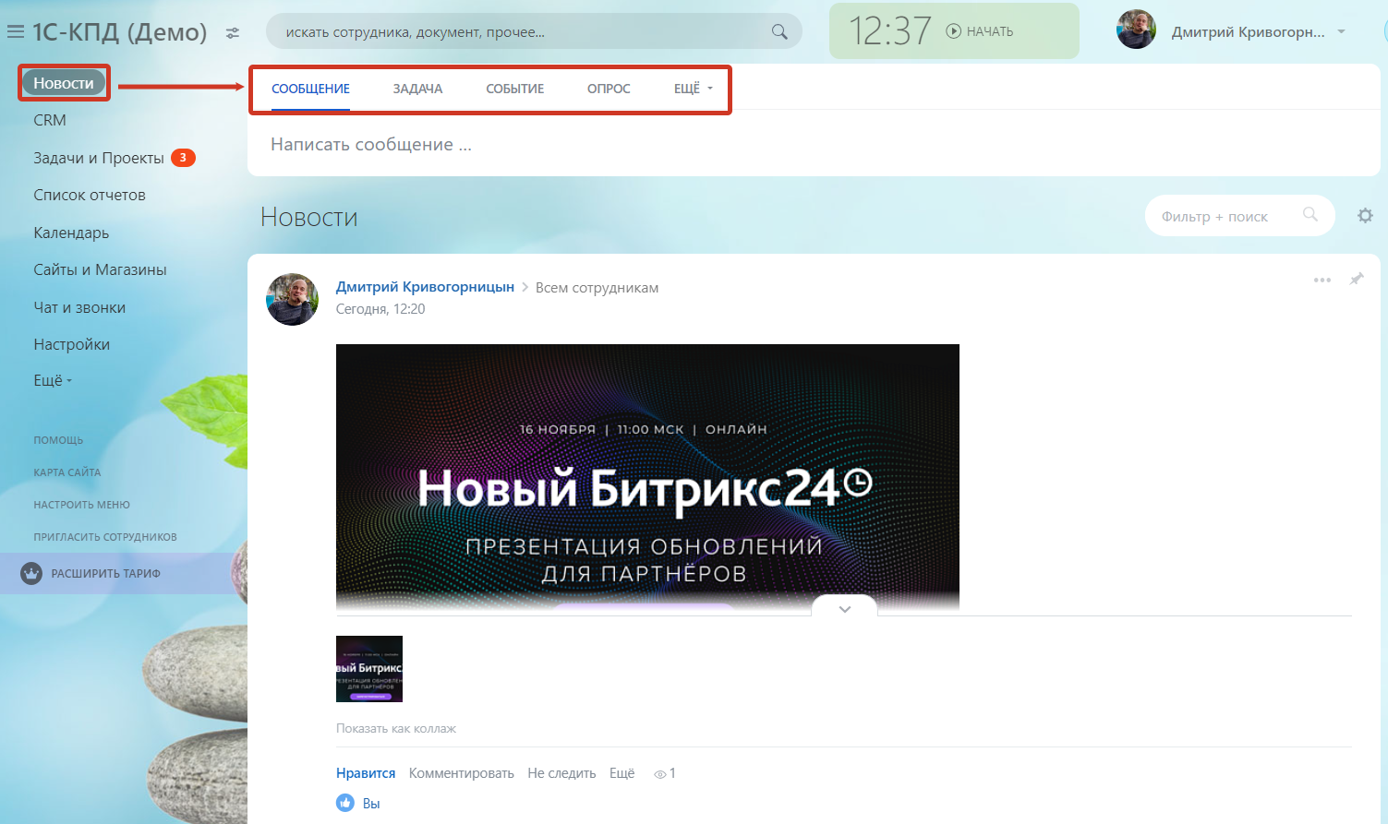The image size is (1388, 824).
Task: Click НАСТРОИТЬ МЕНЮ link
Action: (81, 505)
